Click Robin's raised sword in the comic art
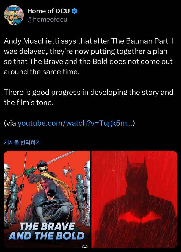 (x=61, y=158)
